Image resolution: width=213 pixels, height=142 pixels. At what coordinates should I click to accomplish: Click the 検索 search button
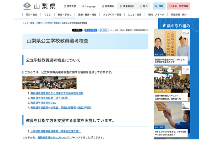point(159,6)
